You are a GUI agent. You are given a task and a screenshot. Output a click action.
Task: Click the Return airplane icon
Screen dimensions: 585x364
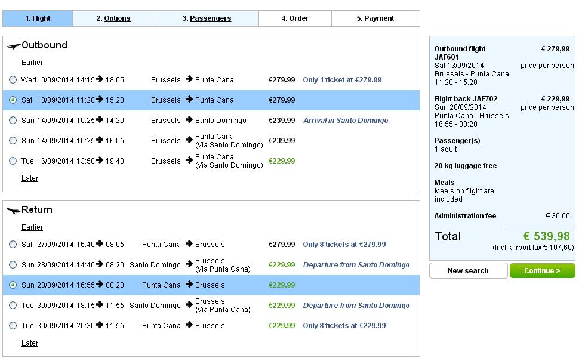pos(13,211)
